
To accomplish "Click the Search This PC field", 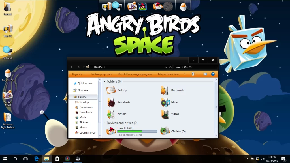I will (x=195, y=67).
